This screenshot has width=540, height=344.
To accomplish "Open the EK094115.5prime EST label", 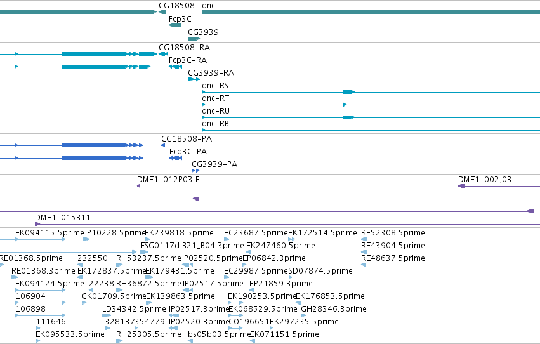I will [x=49, y=233].
